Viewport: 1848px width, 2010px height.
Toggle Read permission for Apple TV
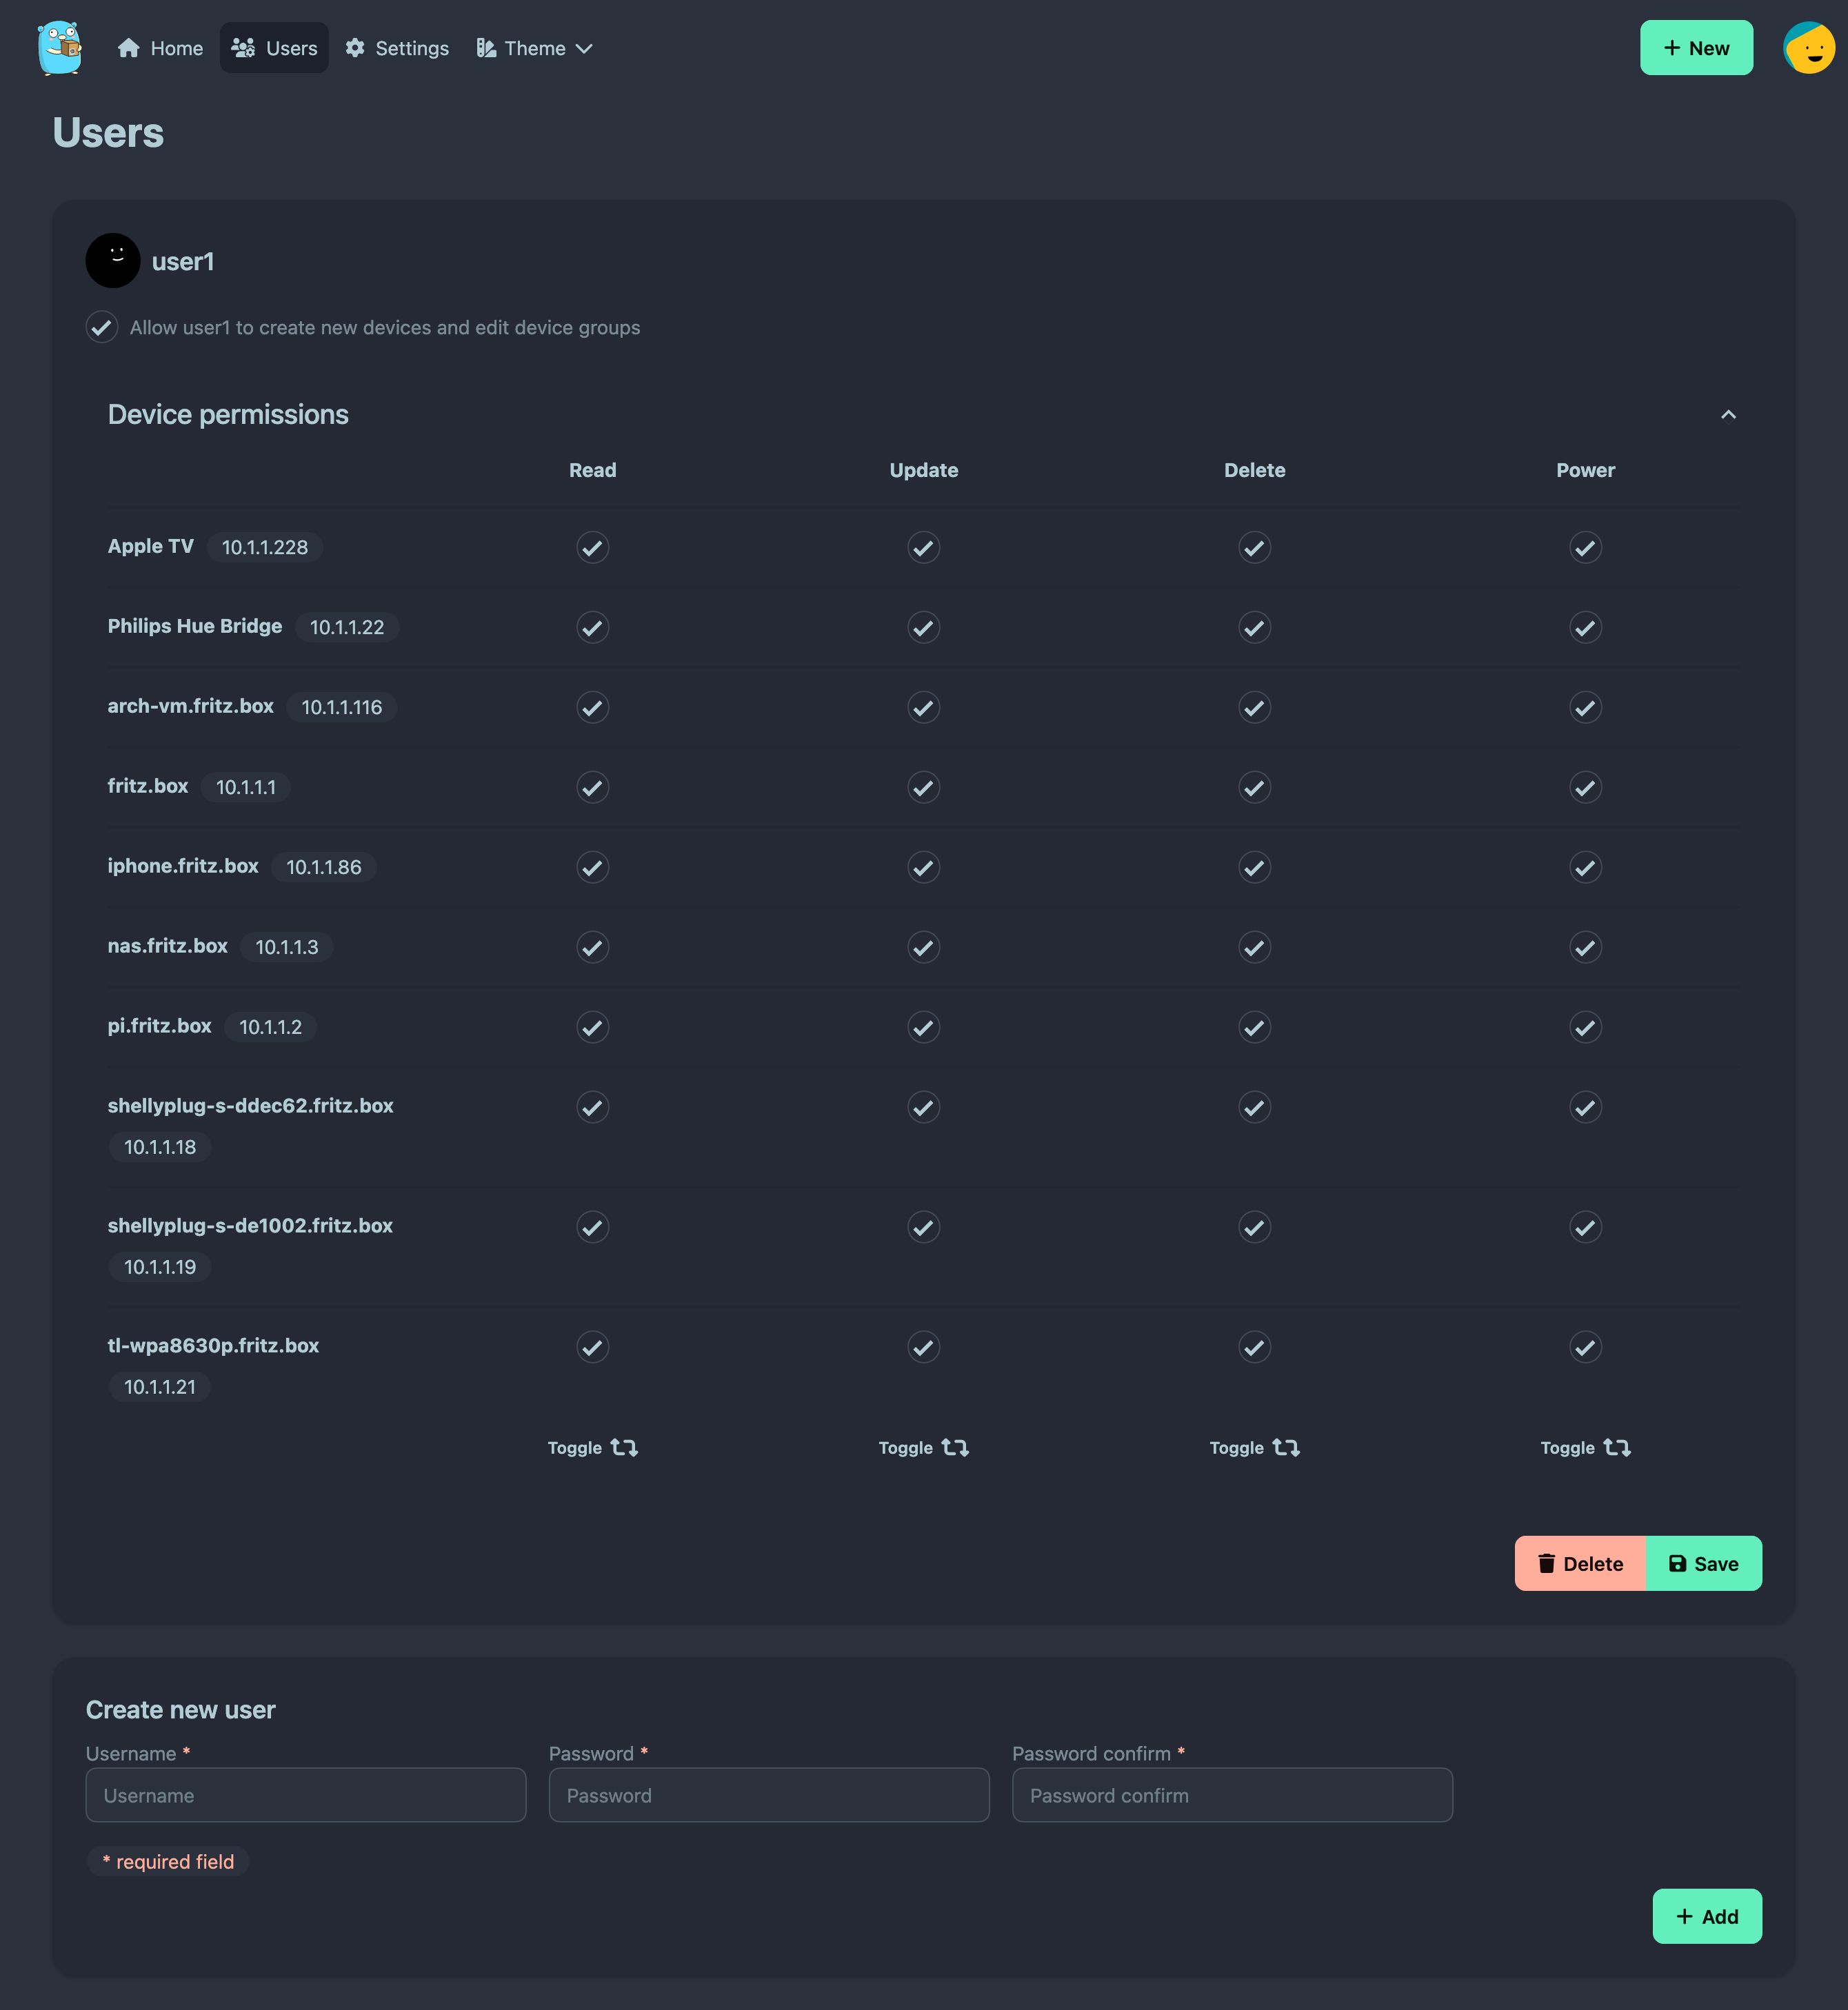tap(592, 547)
